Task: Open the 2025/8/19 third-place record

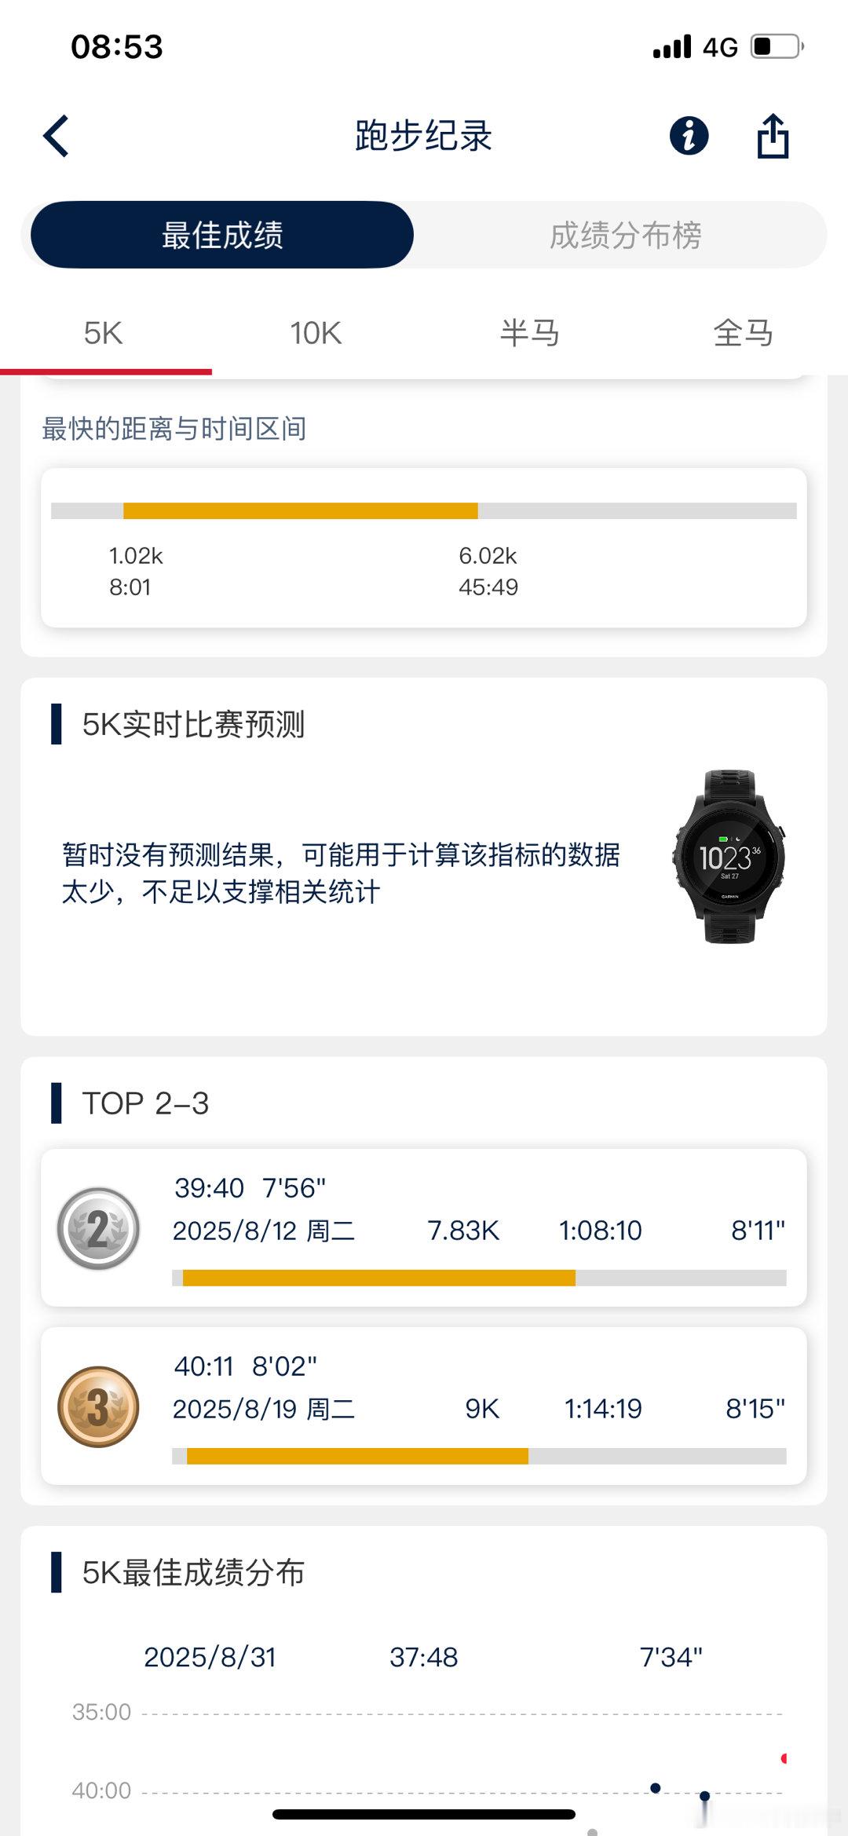Action: pyautogui.click(x=424, y=1406)
